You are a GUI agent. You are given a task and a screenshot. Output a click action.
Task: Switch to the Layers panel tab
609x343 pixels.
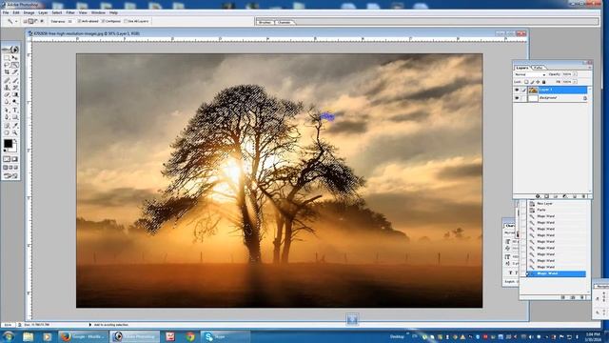[522, 68]
